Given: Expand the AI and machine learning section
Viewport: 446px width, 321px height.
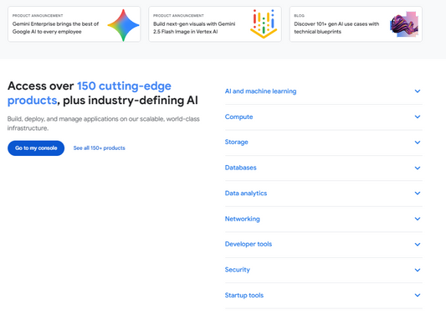Looking at the screenshot, I should click(323, 91).
